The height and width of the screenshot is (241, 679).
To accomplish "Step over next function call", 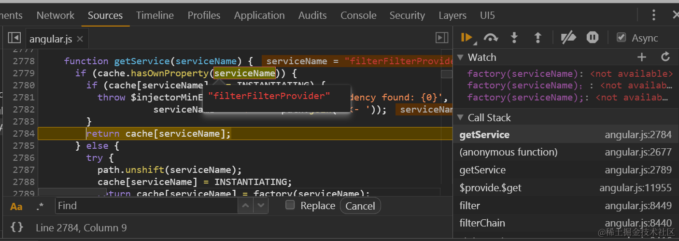I will 491,38.
